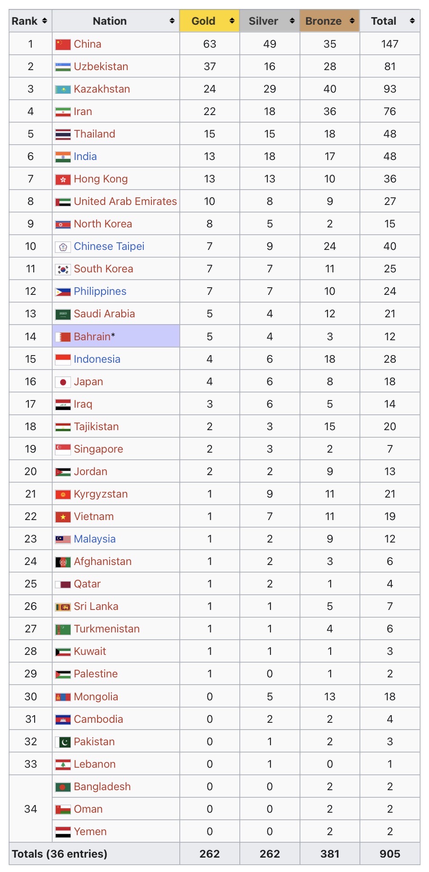The width and height of the screenshot is (429, 872).
Task: Click the South Korea flag icon
Action: point(63,269)
